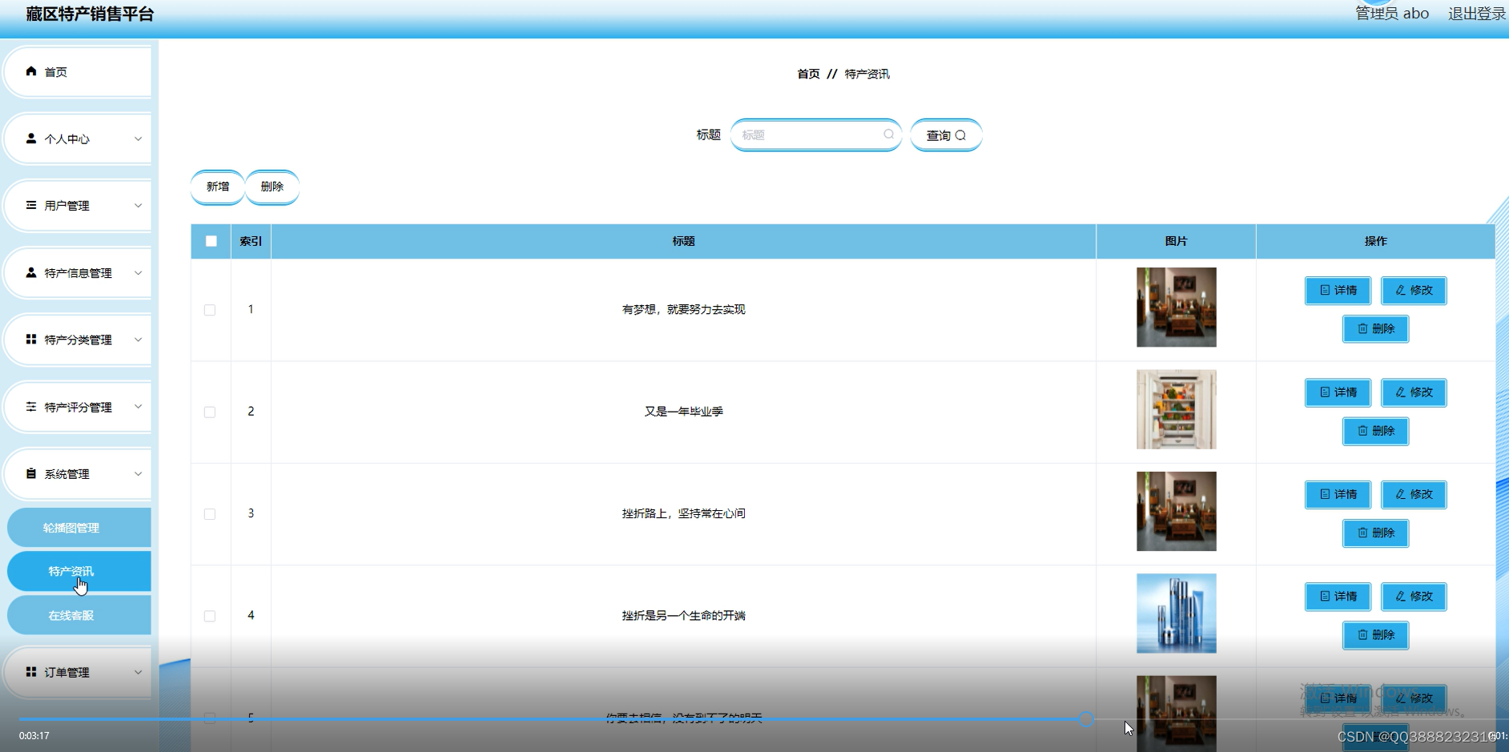Check the checkbox for row index 1
The width and height of the screenshot is (1509, 752).
point(210,310)
